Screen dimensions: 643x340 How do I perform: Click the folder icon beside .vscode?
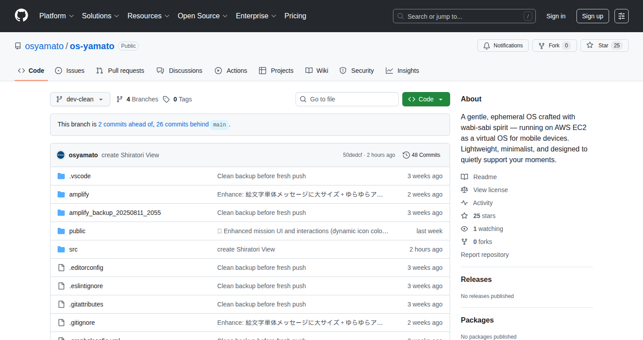pos(61,176)
